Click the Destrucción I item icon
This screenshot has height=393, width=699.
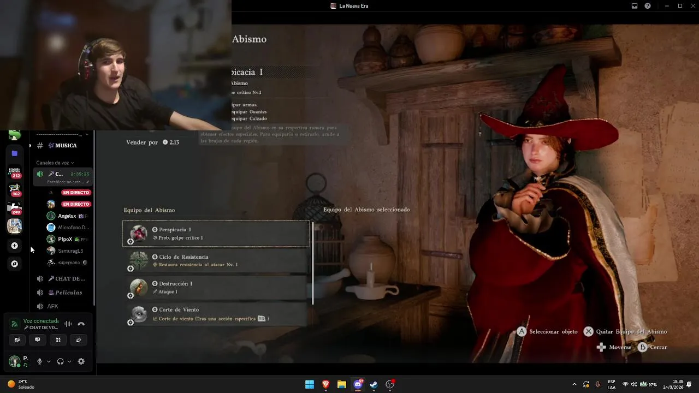pyautogui.click(x=139, y=288)
